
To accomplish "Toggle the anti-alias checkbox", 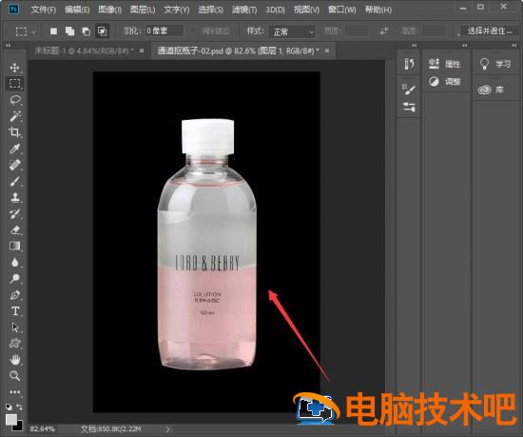I will click(194, 31).
